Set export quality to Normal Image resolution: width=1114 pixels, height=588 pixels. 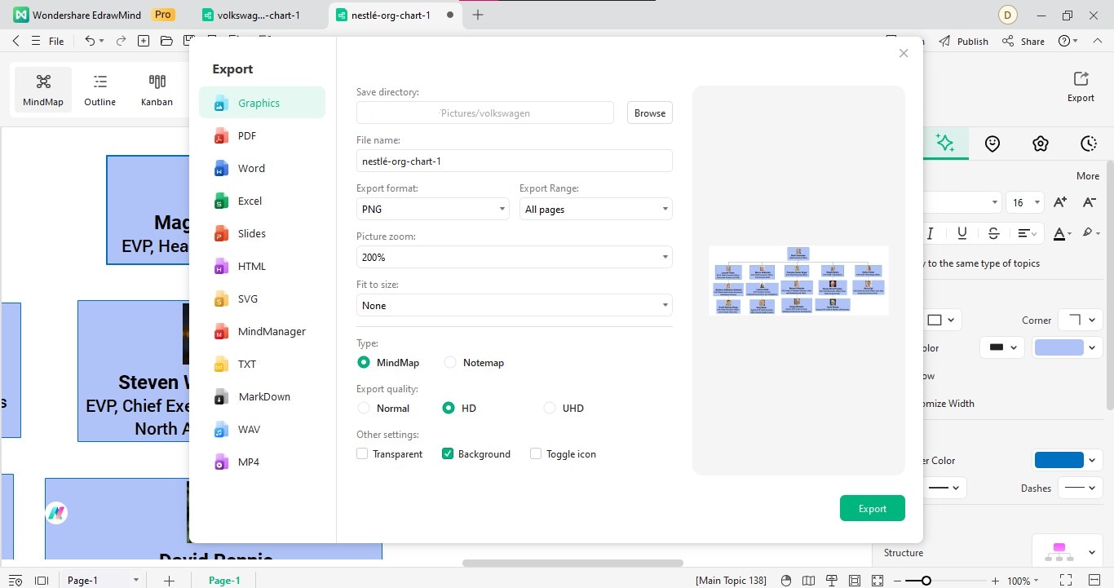tap(364, 408)
